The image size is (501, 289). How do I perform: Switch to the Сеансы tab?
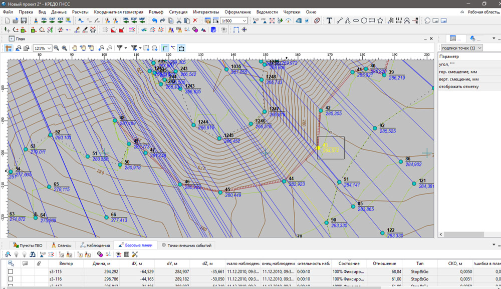click(61, 245)
